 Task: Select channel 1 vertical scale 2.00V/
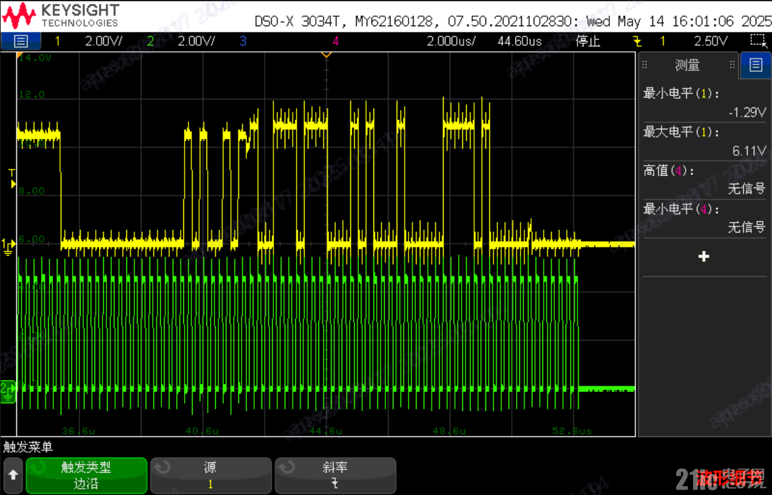pos(103,42)
